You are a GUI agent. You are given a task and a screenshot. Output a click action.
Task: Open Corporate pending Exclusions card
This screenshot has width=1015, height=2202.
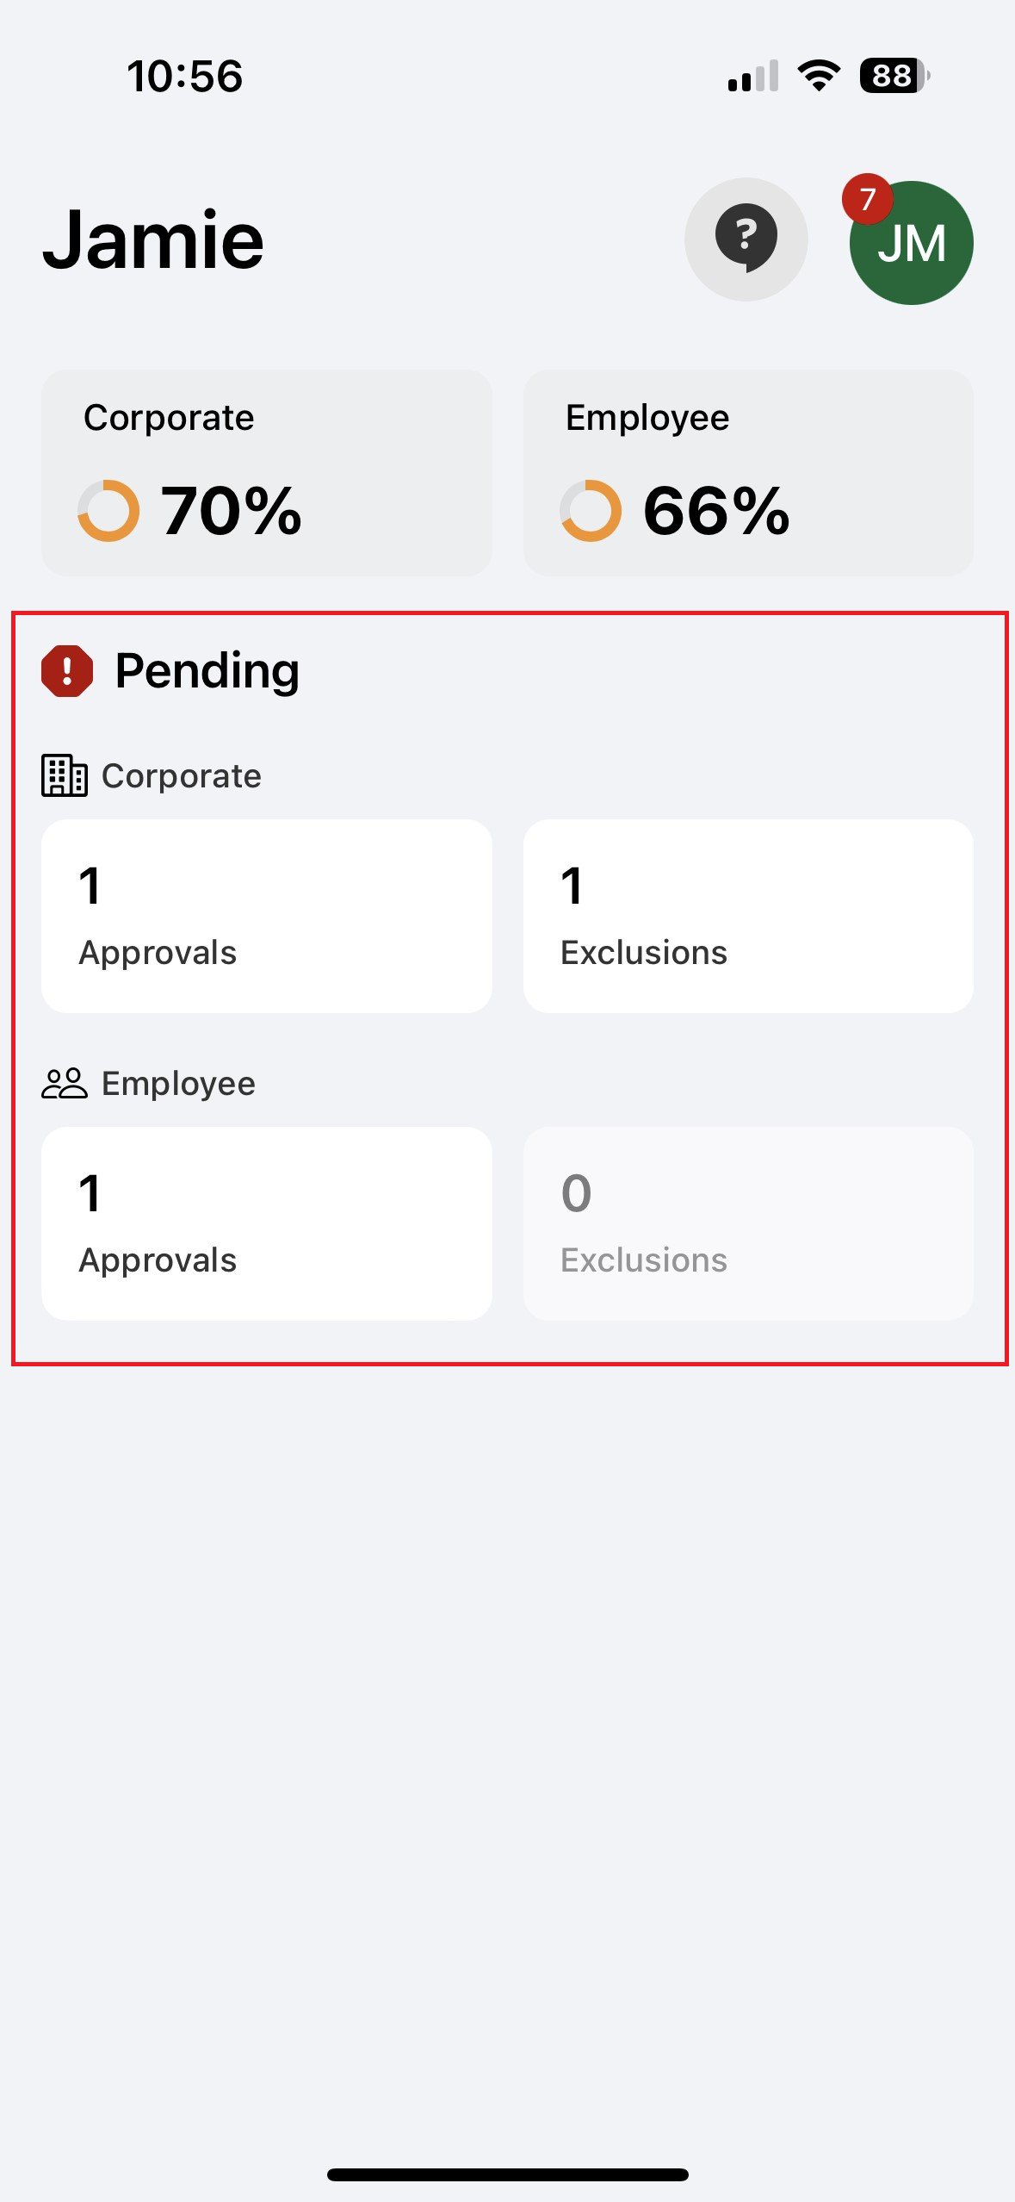click(748, 916)
